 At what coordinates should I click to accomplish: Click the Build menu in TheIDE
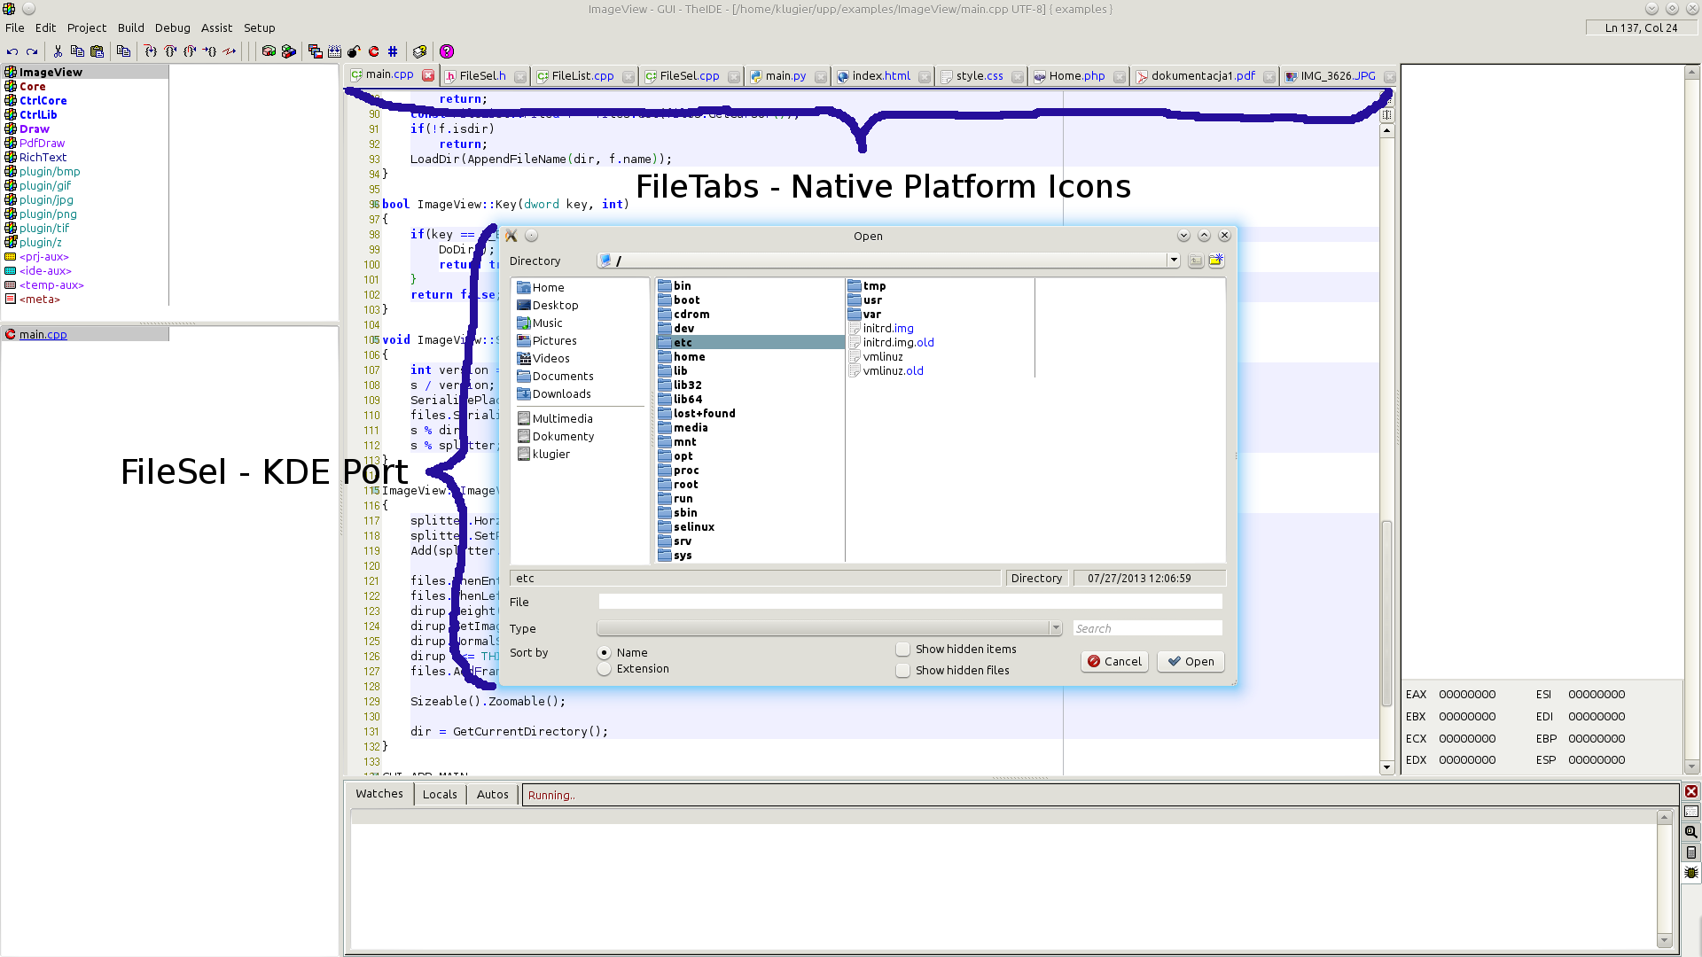pyautogui.click(x=129, y=27)
